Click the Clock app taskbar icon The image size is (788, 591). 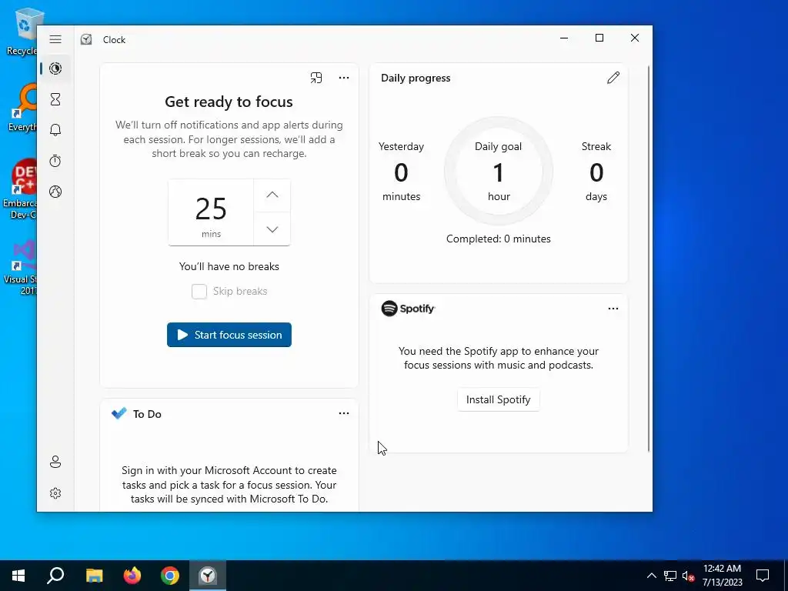tap(208, 576)
